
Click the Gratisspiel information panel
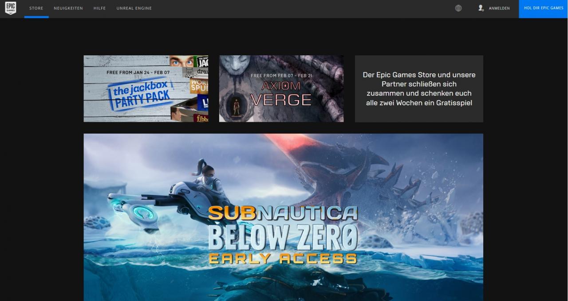click(x=419, y=89)
